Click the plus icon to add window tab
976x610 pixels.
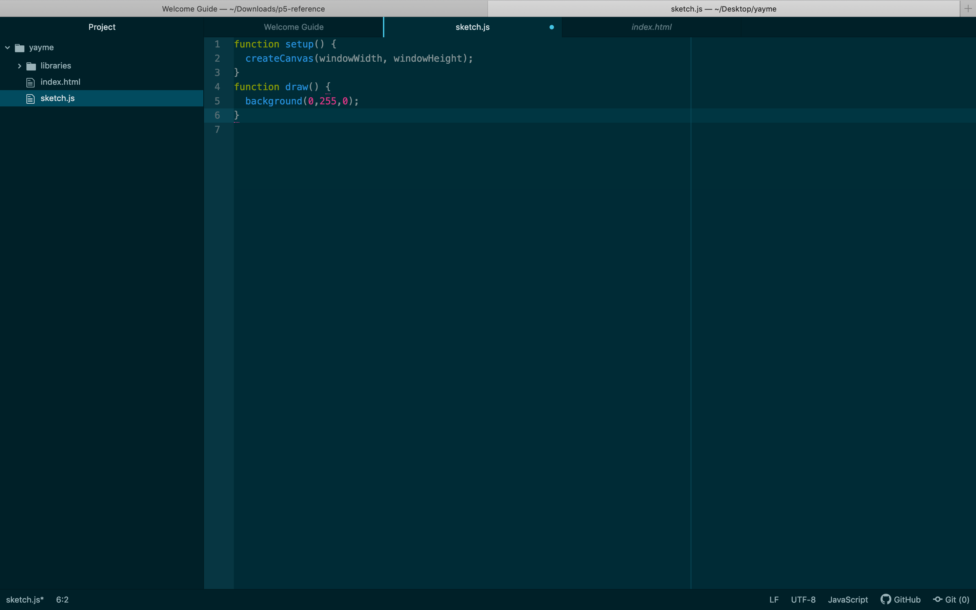coord(968,8)
